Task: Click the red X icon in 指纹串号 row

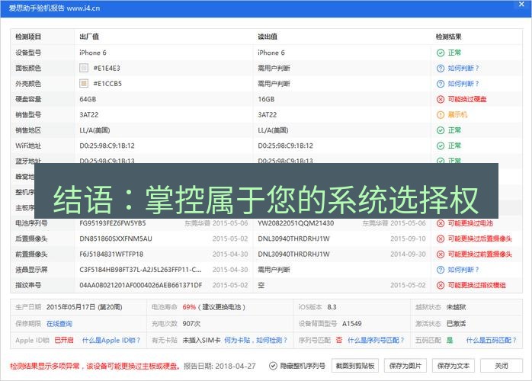Action: 440,285
